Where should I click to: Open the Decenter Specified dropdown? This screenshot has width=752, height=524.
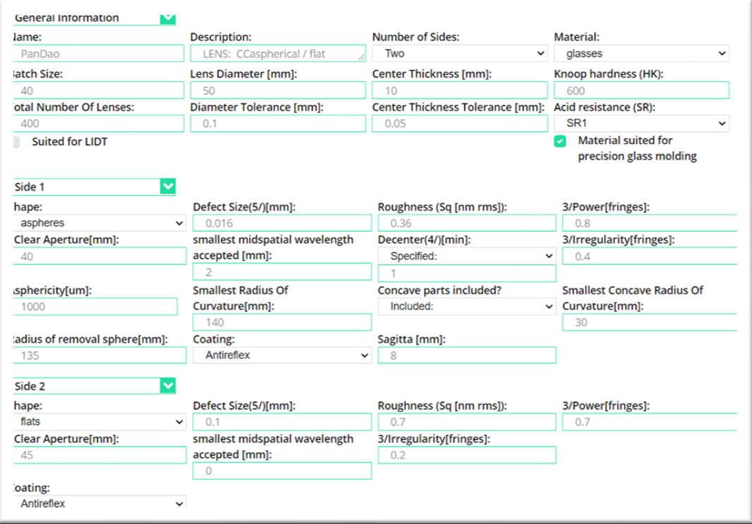pyautogui.click(x=467, y=256)
